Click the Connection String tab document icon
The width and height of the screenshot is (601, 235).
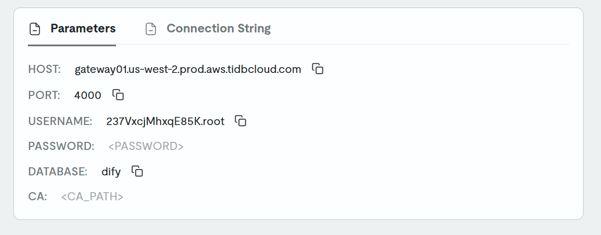pyautogui.click(x=151, y=29)
